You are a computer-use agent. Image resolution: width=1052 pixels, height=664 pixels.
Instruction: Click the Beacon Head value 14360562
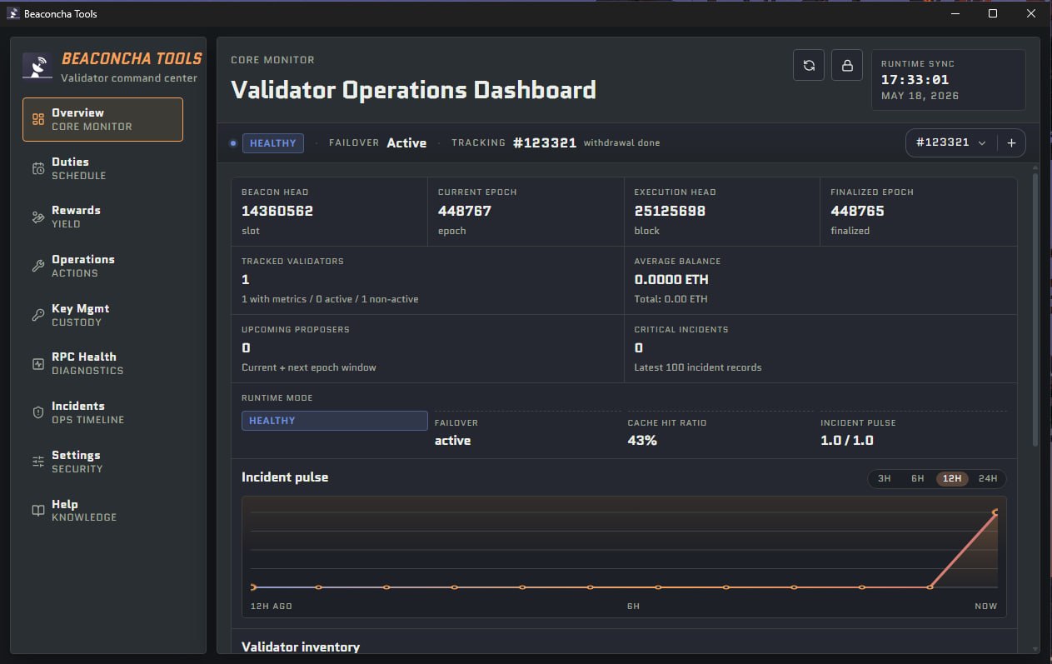pyautogui.click(x=277, y=211)
